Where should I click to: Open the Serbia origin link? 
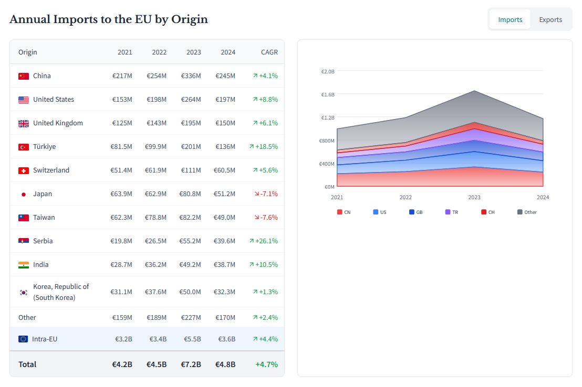(43, 241)
